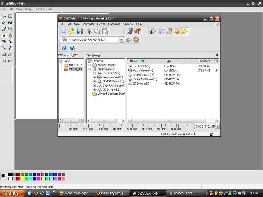Expand CD Drive (G:) tree node
The height and width of the screenshot is (197, 263).
[95, 89]
